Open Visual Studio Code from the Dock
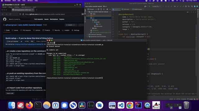The image size is (199, 111). coord(121,105)
